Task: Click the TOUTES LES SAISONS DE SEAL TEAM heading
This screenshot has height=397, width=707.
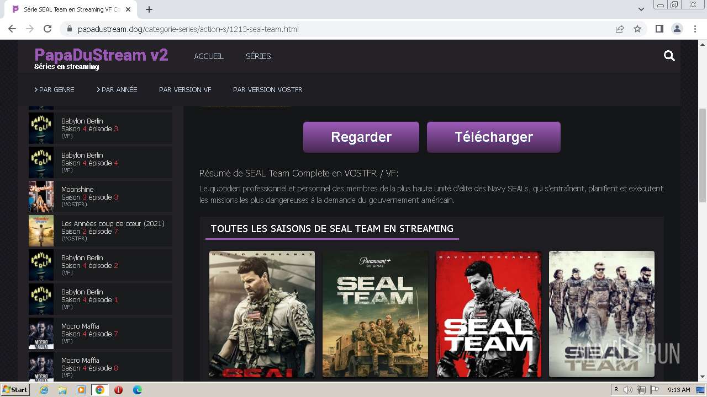Action: tap(332, 229)
